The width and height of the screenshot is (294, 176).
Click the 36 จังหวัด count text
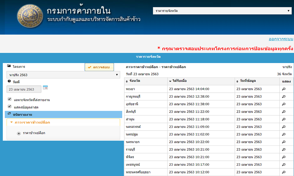tap(284, 74)
